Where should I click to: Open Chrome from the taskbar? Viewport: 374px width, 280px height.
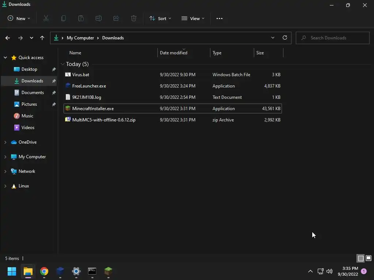click(x=44, y=271)
